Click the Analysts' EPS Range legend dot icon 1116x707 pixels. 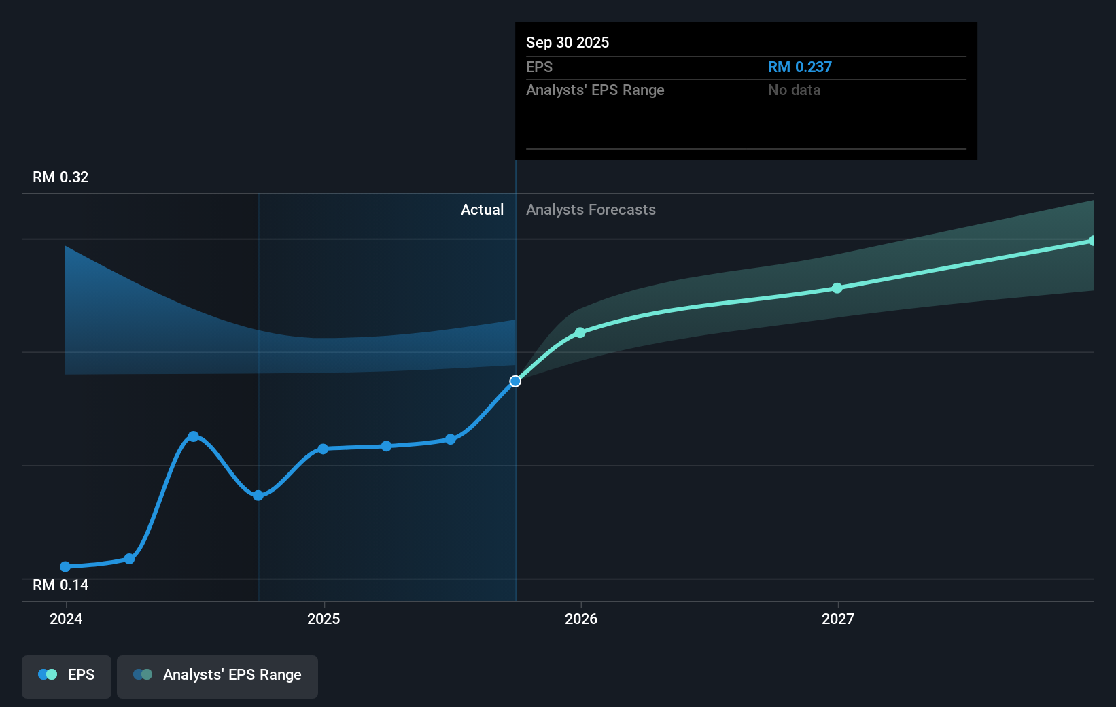[143, 674]
